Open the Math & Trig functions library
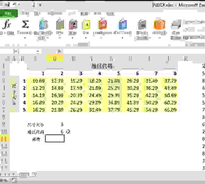This screenshot has width=205, height=184. (x=142, y=25)
